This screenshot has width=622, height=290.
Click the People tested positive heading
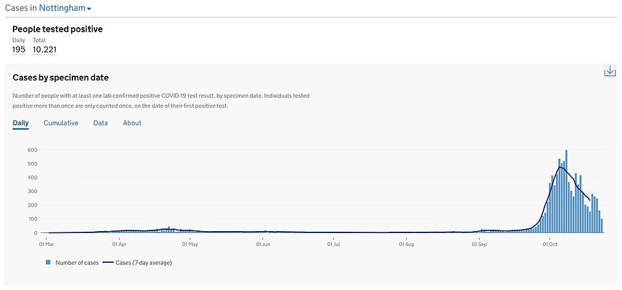tap(58, 29)
